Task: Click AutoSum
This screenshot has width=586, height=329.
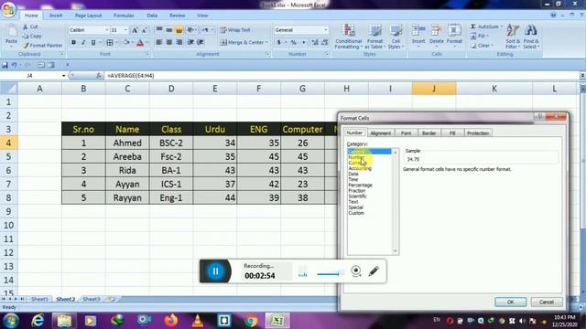Action: tap(486, 27)
